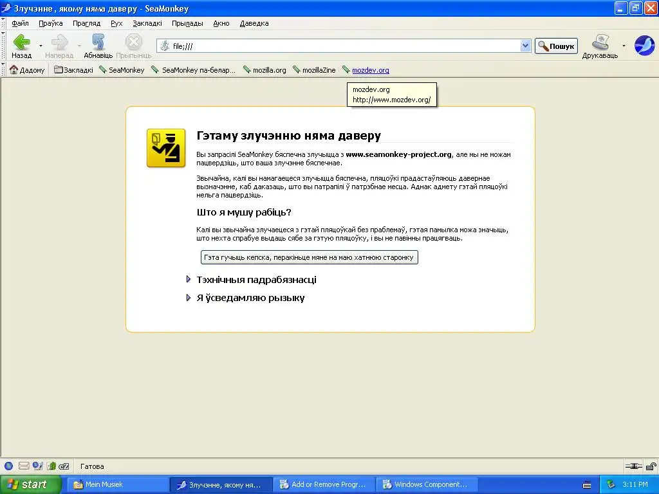Switch to Add or Remove Programs taskbar window

pyautogui.click(x=324, y=485)
